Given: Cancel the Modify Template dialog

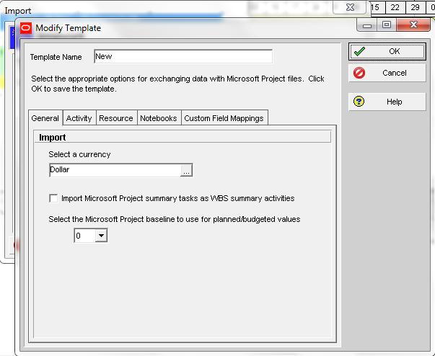Looking at the screenshot, I should pos(387,73).
